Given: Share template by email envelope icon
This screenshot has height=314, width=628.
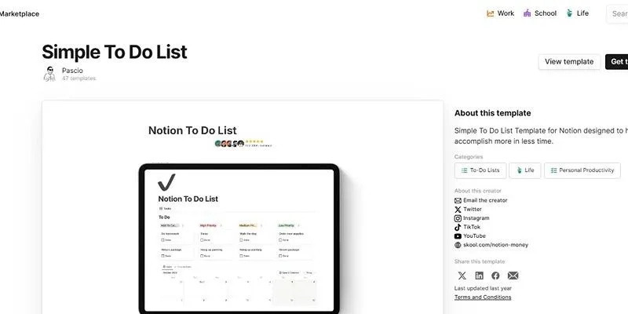Looking at the screenshot, I should [x=513, y=276].
